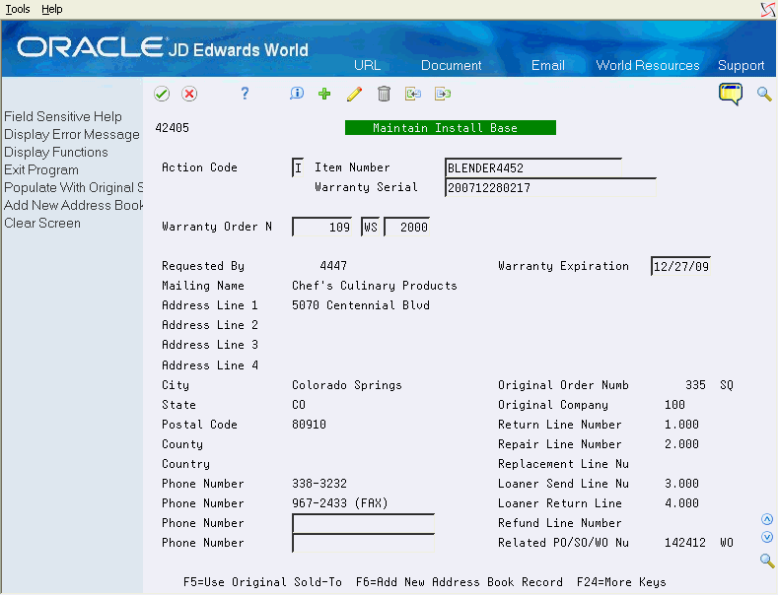Click the bottom magnifier icon
Image resolution: width=778 pixels, height=595 pixels.
click(767, 561)
